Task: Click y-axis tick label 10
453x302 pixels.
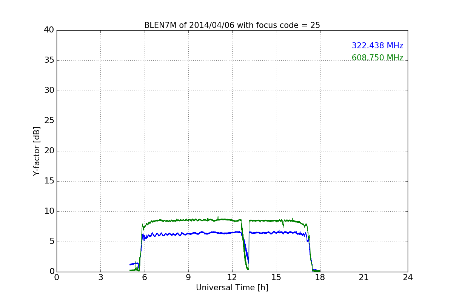Action: (49, 211)
